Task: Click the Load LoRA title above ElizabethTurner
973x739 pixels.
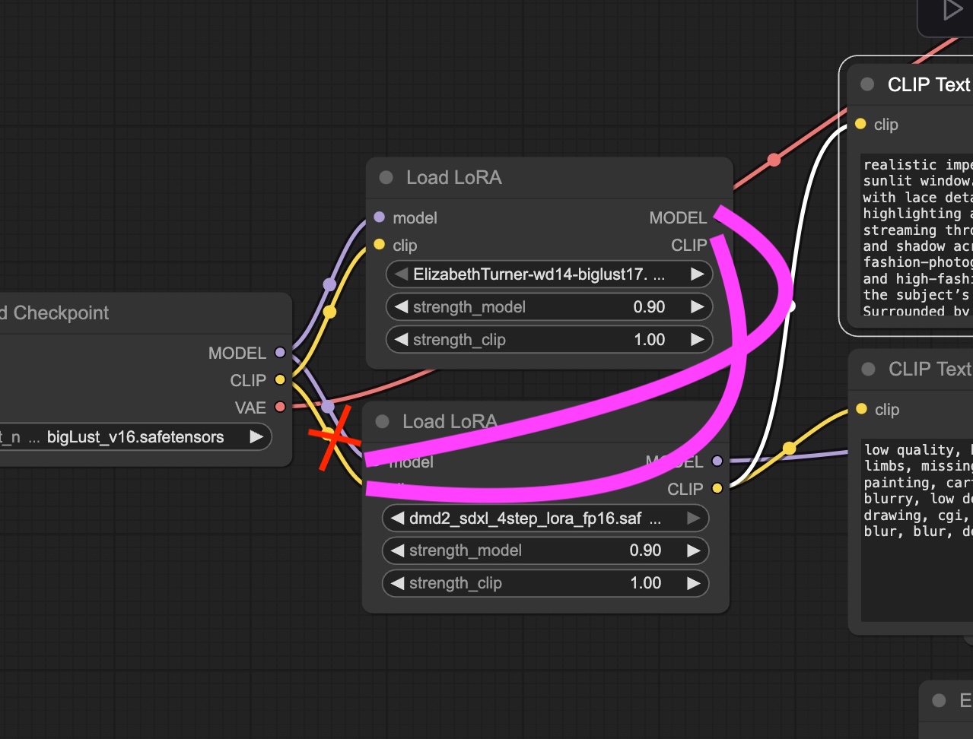Action: tap(454, 177)
